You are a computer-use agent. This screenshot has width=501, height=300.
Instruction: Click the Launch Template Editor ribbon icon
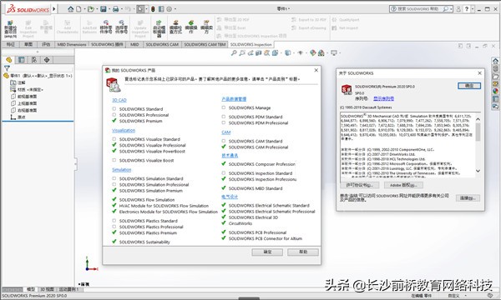(159, 29)
